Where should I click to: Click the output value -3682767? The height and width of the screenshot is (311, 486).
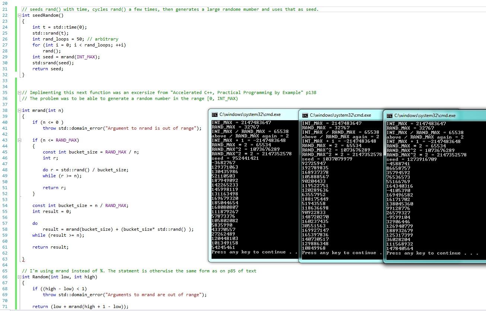[223, 163]
